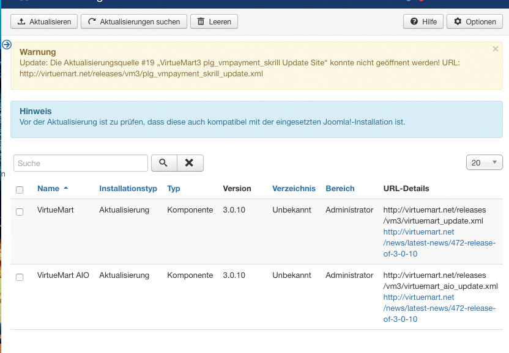Sort by the Name column header
Viewport: 509px width, 353px height.
(x=48, y=189)
